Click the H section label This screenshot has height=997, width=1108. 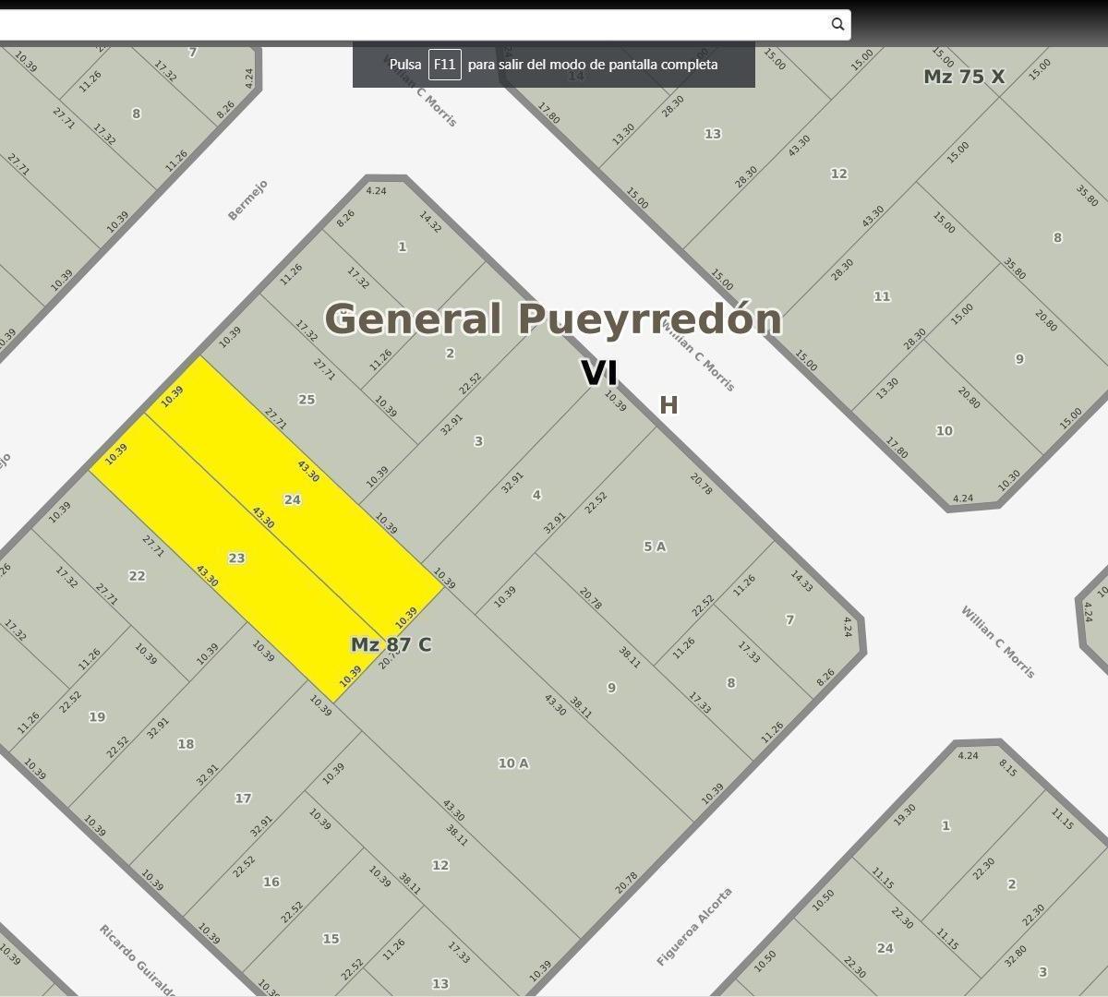[x=668, y=405]
